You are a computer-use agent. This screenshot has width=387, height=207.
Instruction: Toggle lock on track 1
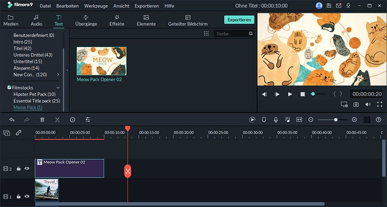point(18,196)
